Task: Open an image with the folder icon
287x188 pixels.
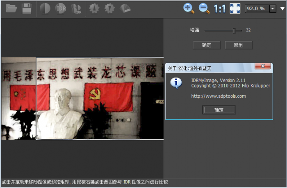Action: coord(11,9)
